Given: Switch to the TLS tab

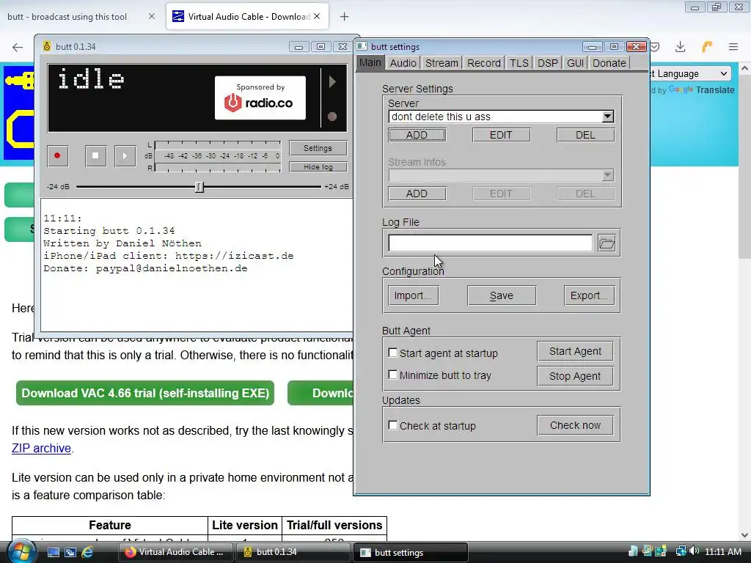Looking at the screenshot, I should [519, 63].
